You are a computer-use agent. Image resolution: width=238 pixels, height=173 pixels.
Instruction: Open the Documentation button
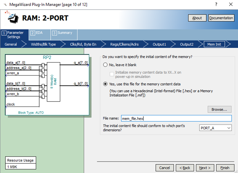pyautogui.click(x=221, y=18)
